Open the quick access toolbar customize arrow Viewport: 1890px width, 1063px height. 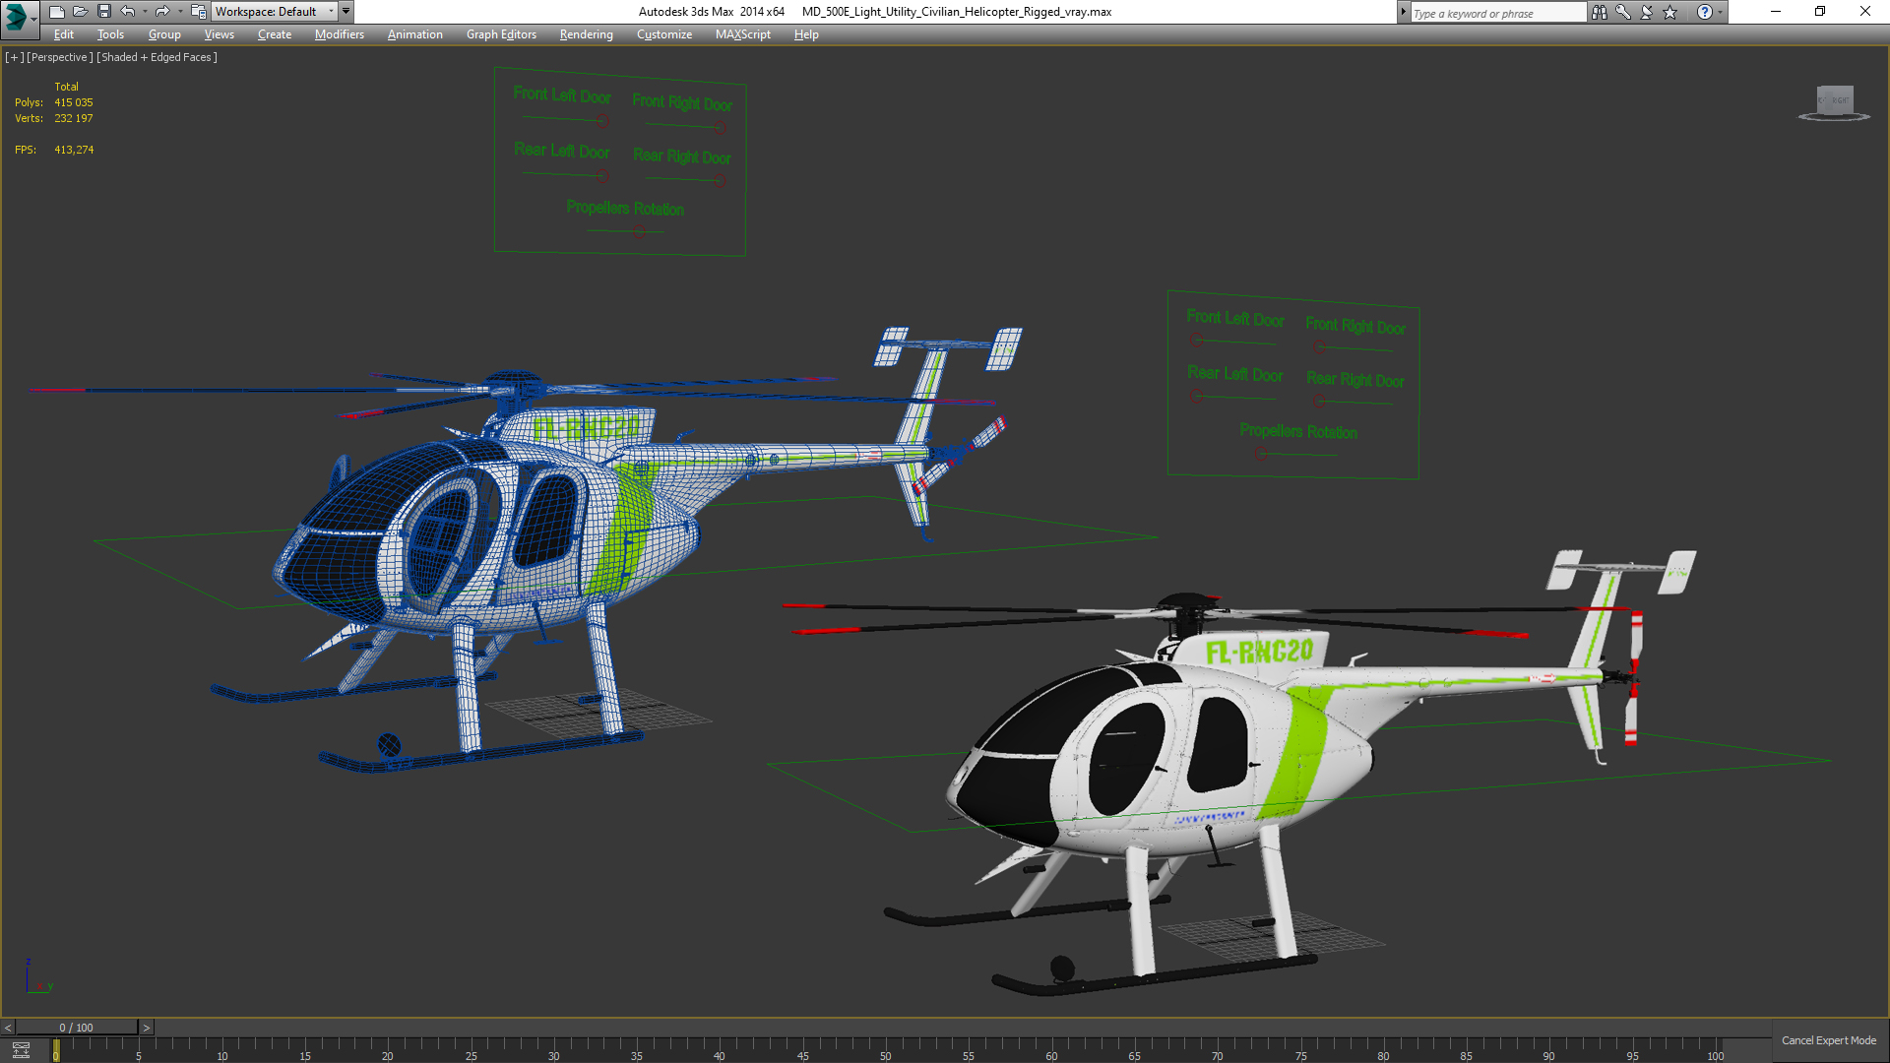pyautogui.click(x=346, y=12)
